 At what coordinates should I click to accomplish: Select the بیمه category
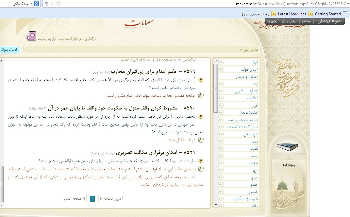coord(255,141)
